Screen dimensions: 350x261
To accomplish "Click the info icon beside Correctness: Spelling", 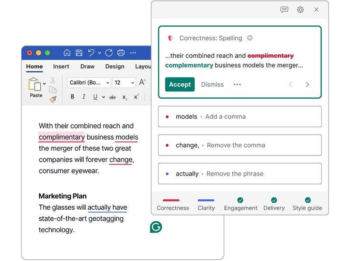I will coord(250,38).
